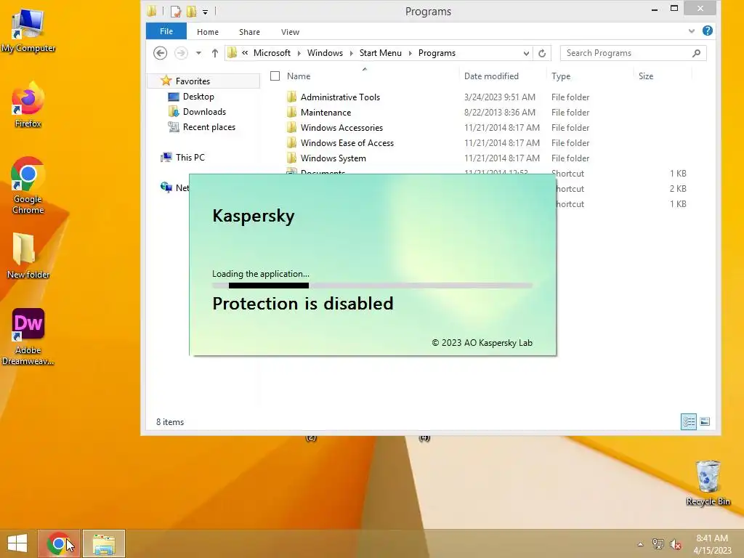This screenshot has height=558, width=744.
Task: Select the Windows Ease of Access folder
Action: click(x=347, y=143)
